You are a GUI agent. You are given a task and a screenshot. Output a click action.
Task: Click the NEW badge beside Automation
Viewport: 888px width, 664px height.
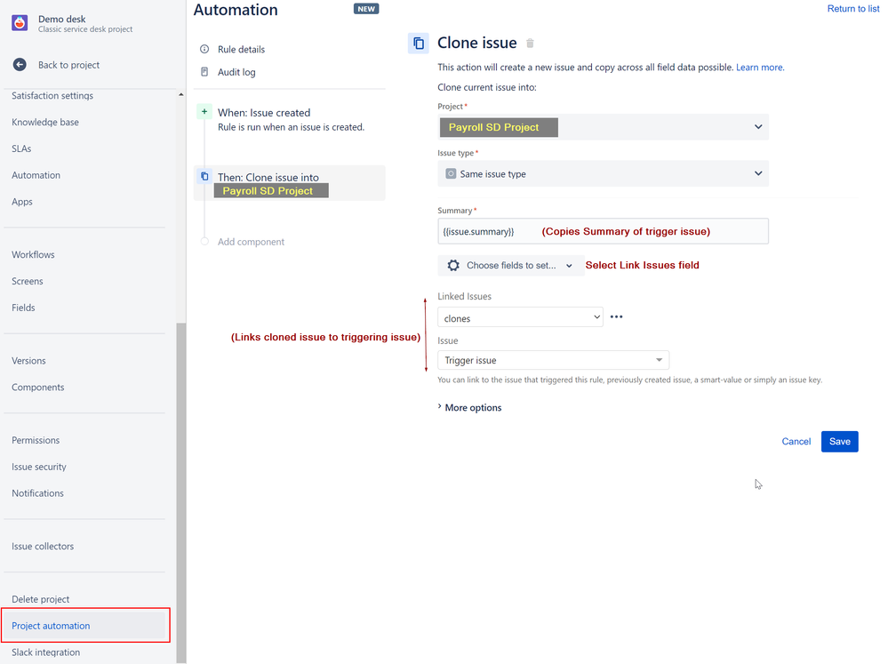[x=366, y=9]
